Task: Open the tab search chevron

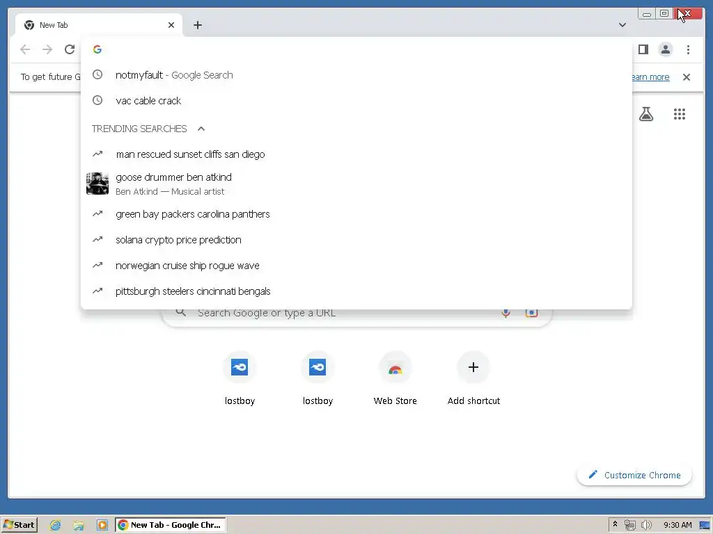Action: click(x=622, y=25)
